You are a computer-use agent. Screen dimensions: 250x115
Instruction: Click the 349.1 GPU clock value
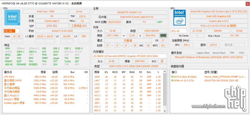187,45
